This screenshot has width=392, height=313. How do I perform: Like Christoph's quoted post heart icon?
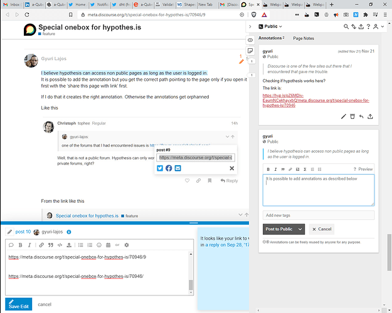pyautogui.click(x=188, y=180)
